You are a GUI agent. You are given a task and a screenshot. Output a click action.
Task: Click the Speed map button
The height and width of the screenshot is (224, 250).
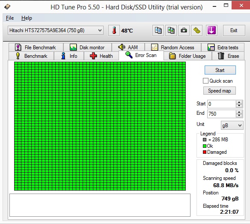tap(219, 91)
